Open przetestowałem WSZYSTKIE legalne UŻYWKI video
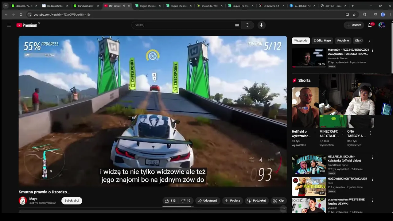The width and height of the screenshot is (393, 221). (309, 205)
